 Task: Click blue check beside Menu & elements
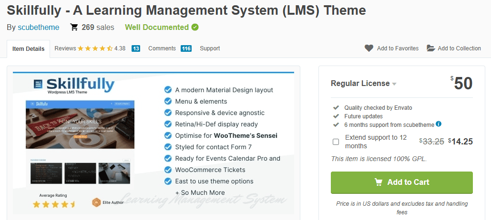point(168,101)
